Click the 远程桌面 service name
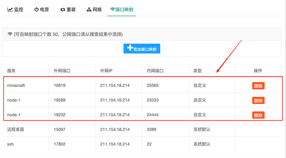The image size is (286, 158). pos(15,129)
